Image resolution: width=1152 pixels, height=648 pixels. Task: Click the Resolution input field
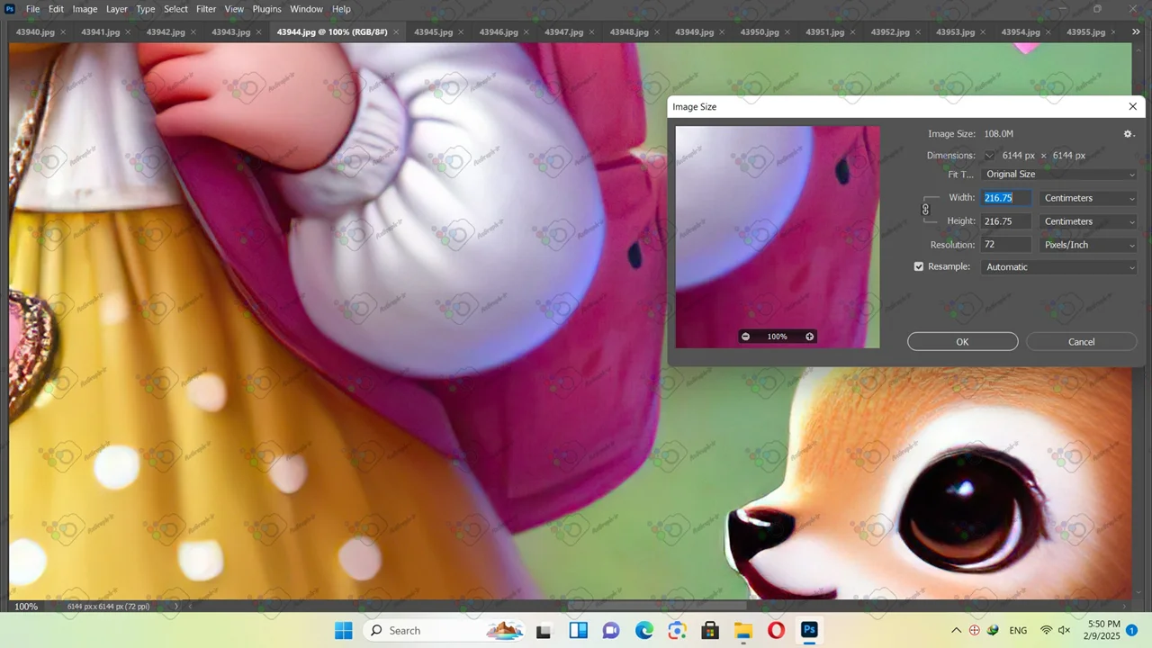coord(1006,245)
